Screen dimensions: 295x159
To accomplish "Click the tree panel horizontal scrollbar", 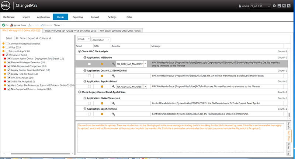I will pyautogui.click(x=40, y=153).
